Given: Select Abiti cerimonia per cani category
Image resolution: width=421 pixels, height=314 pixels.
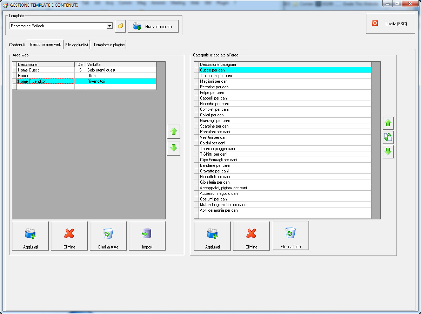Looking at the screenshot, I should pos(285,210).
